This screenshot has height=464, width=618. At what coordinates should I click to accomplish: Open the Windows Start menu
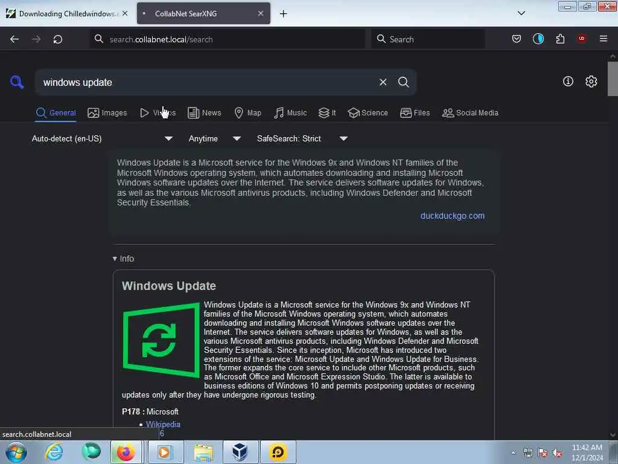pos(16,452)
